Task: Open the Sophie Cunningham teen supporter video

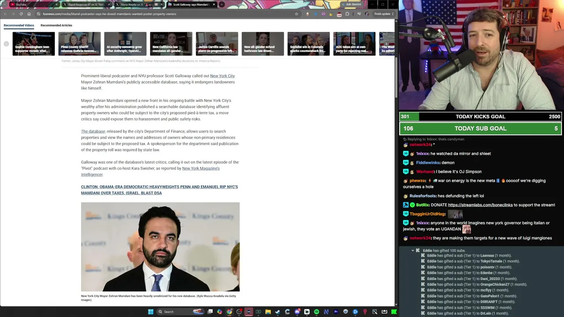Action: pyautogui.click(x=33, y=44)
